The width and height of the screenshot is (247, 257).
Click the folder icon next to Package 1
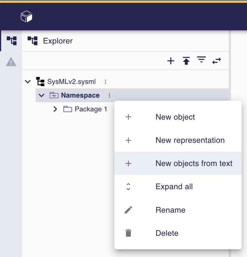(x=67, y=109)
